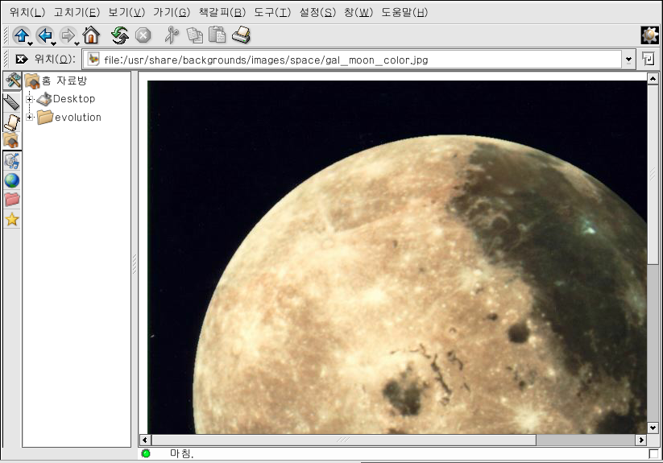Open the 보기(V) view menu
663x463 pixels.
click(x=126, y=12)
